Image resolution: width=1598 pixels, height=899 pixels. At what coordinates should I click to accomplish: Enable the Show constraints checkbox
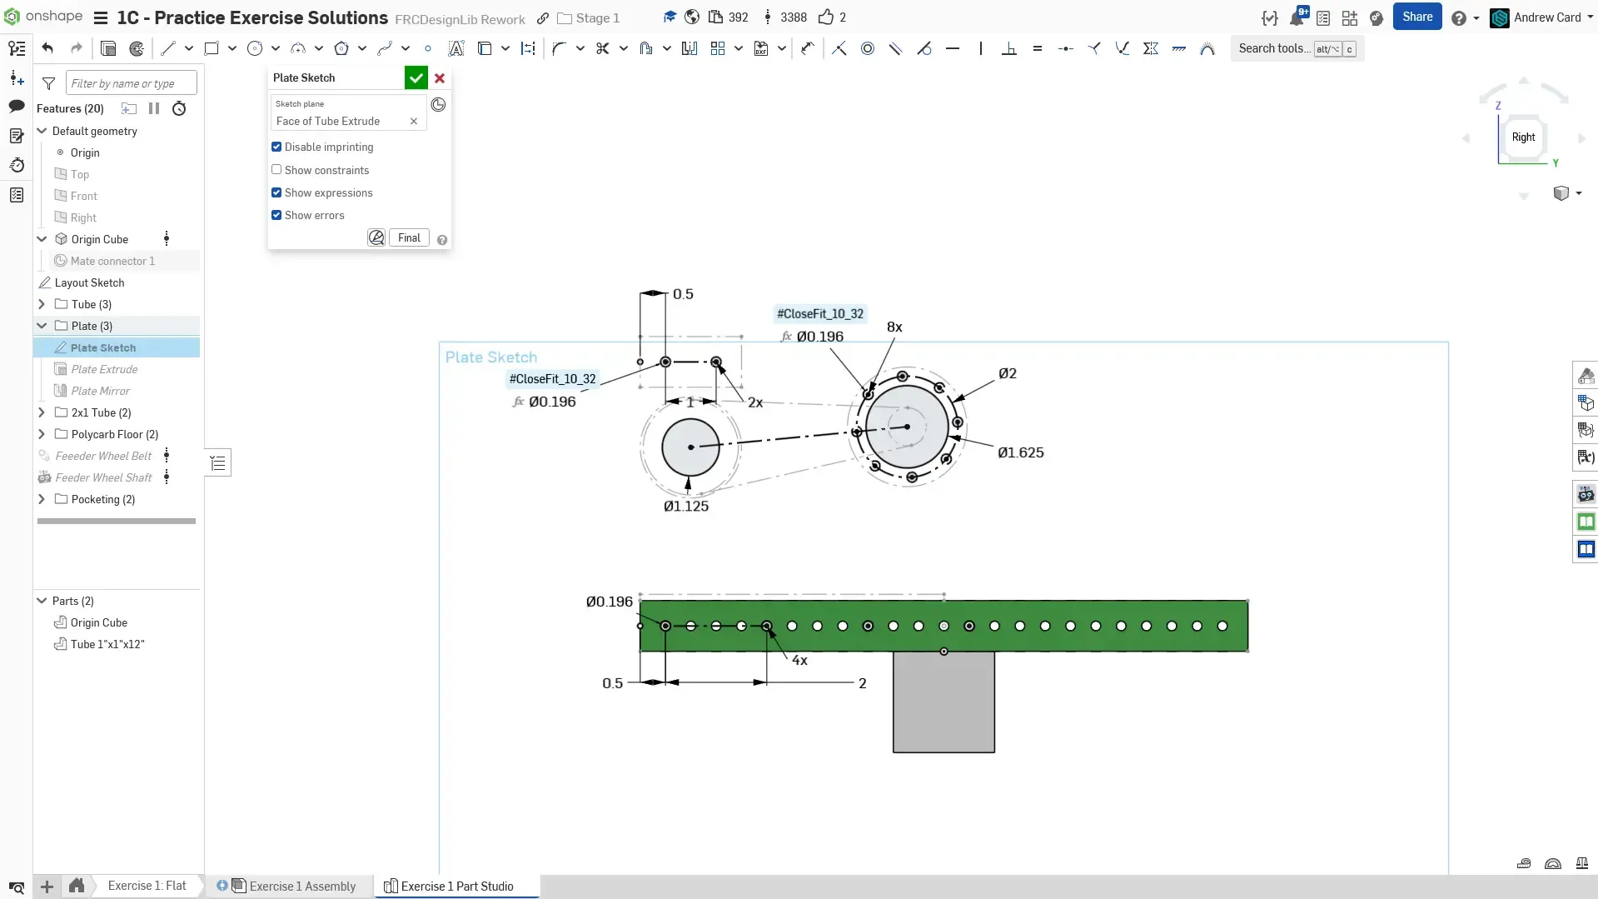pos(276,170)
